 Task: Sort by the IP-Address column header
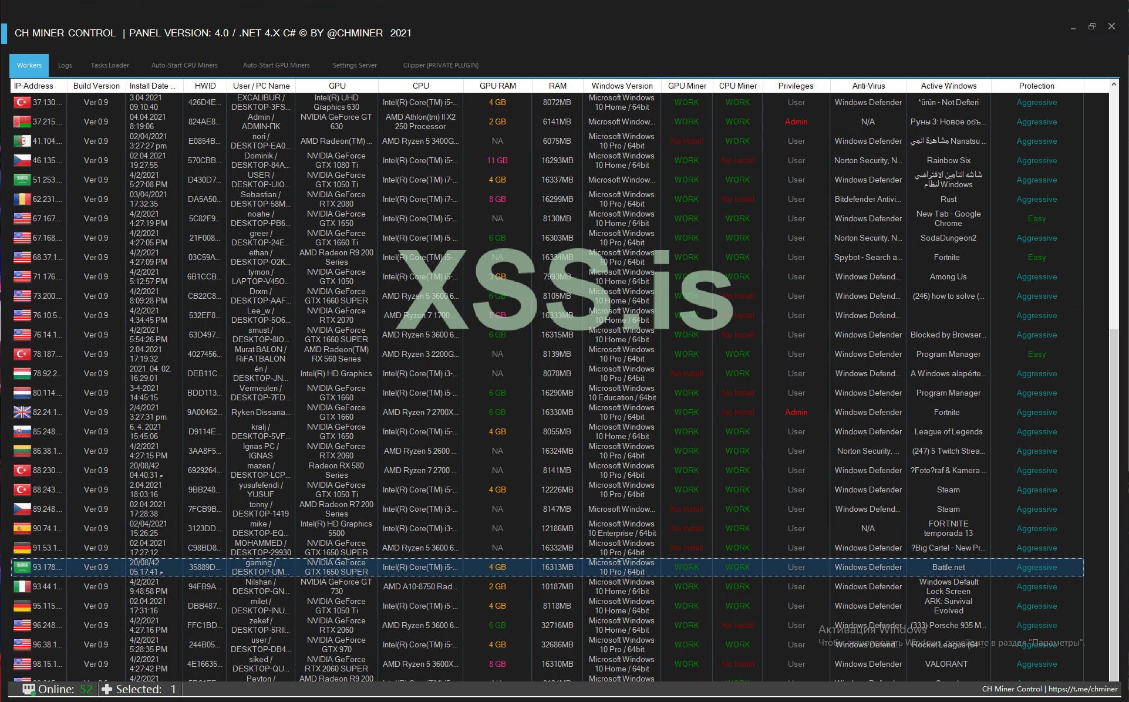(x=34, y=86)
